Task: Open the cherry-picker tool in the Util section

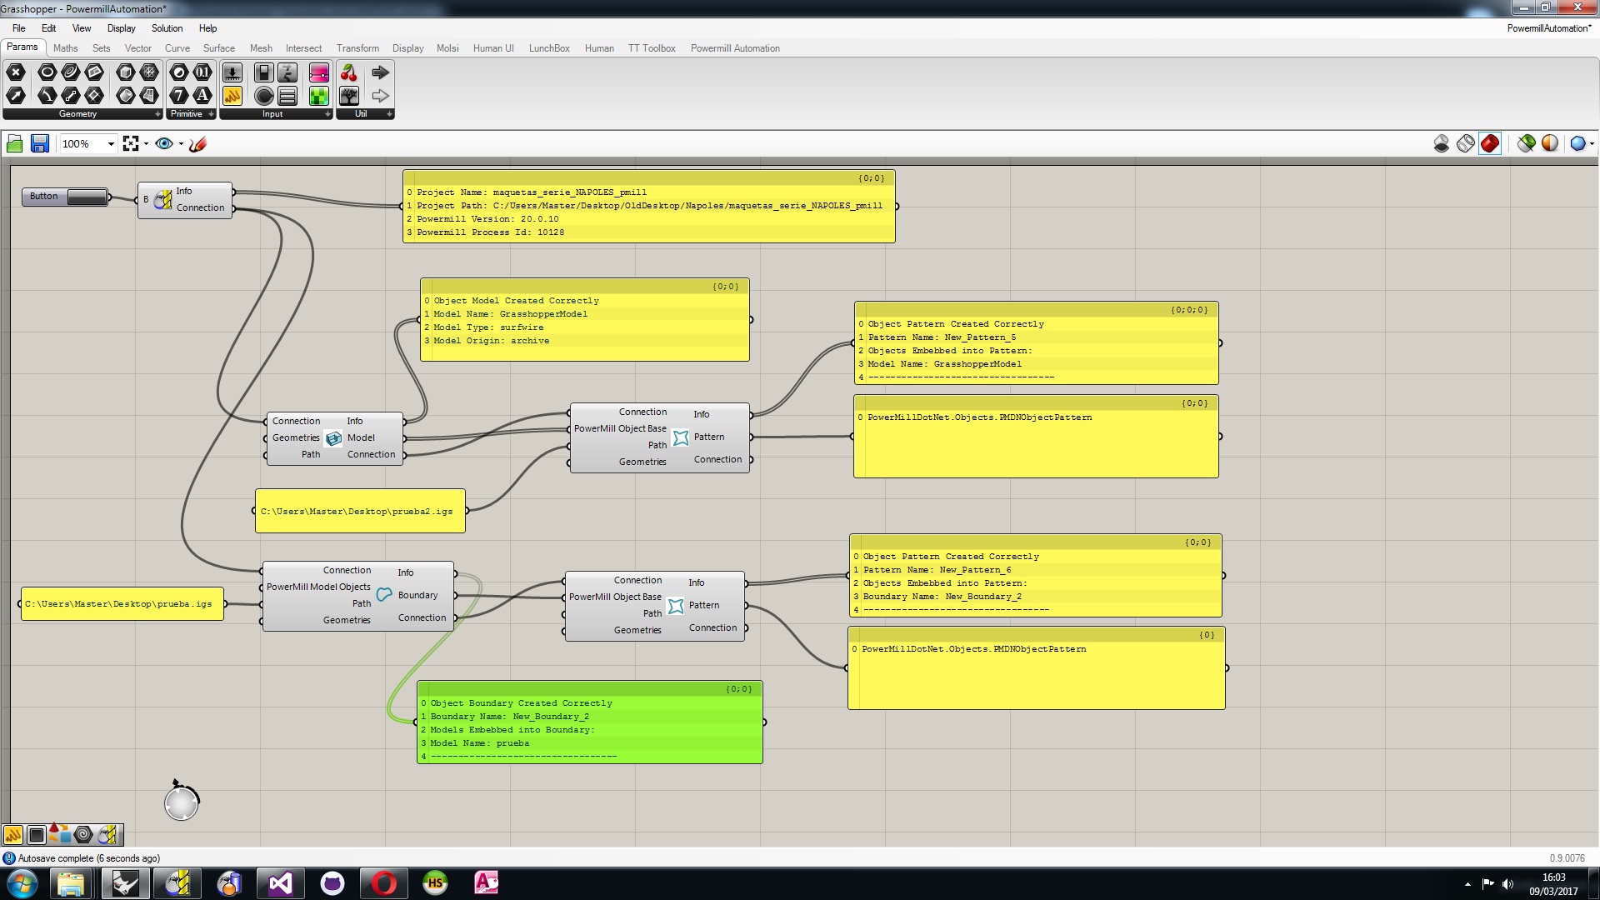Action: coord(349,73)
